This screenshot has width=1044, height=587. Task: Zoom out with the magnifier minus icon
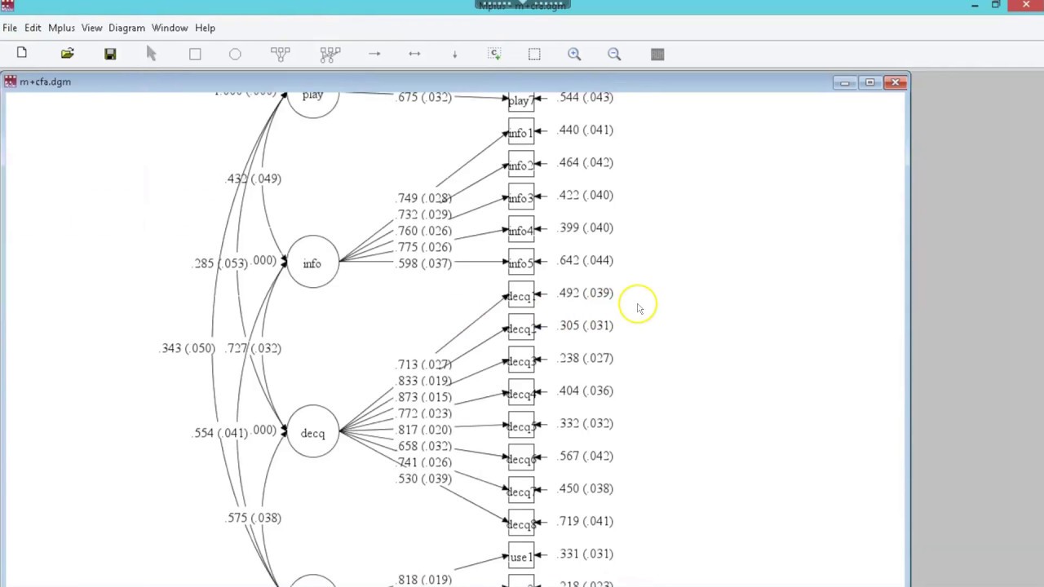[614, 54]
